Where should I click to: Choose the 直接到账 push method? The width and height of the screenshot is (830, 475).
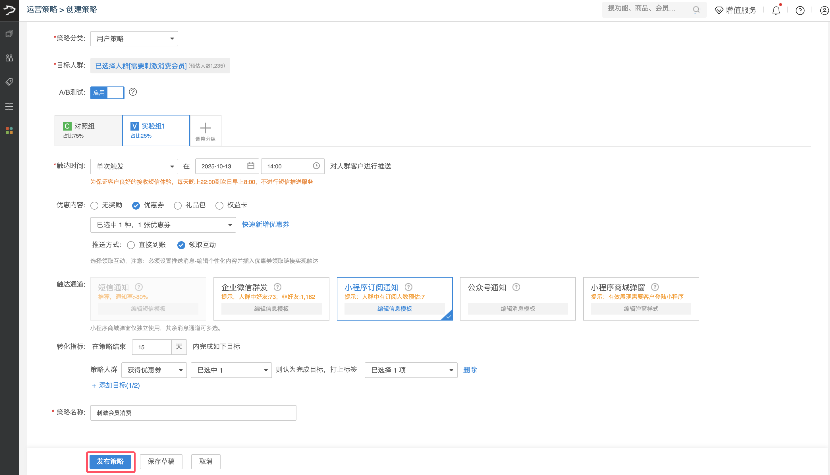point(131,245)
